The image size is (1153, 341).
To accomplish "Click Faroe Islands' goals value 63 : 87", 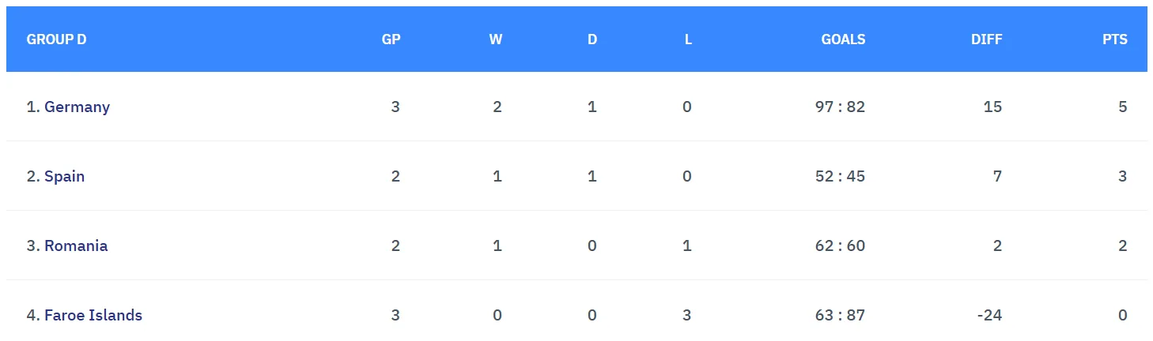I will coord(840,315).
